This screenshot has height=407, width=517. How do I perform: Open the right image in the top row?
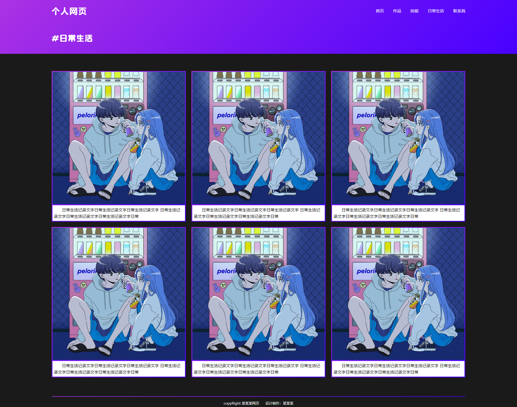tap(398, 138)
